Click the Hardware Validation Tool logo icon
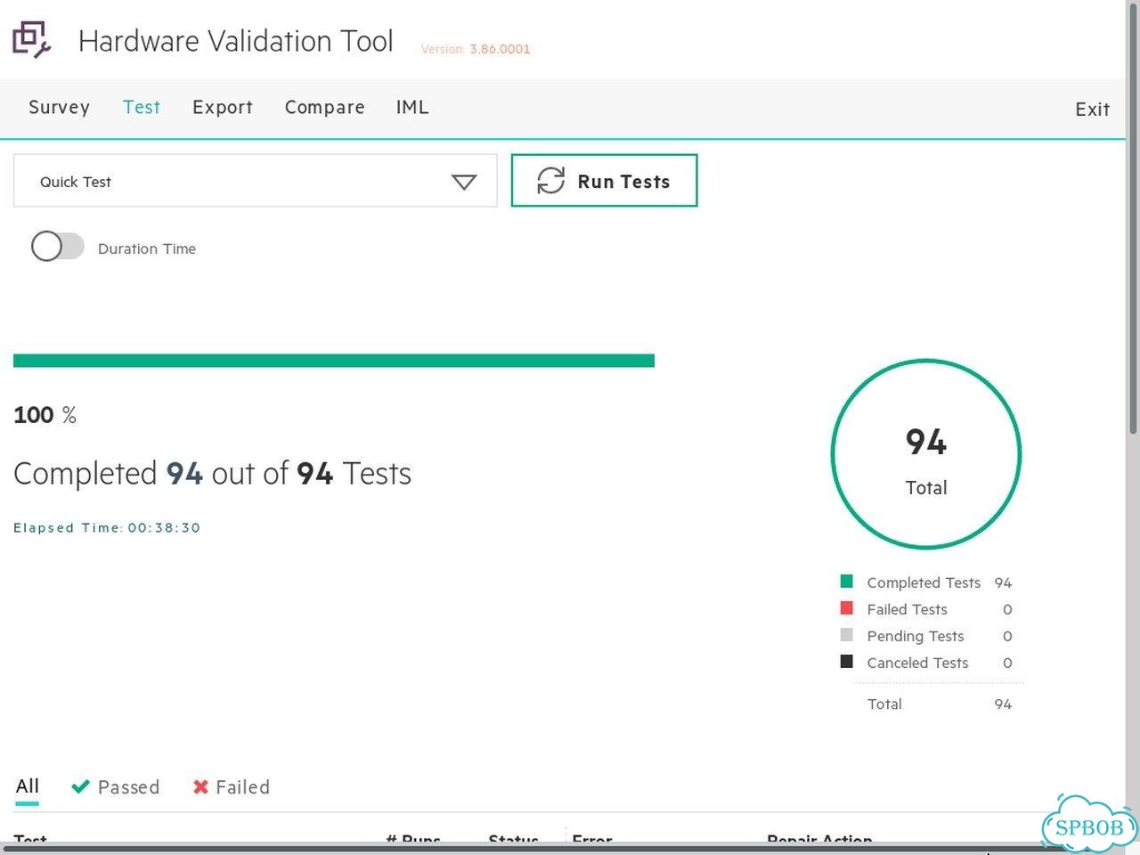This screenshot has width=1140, height=855. 31,40
